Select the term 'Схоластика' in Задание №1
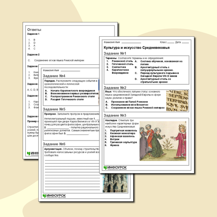The height and width of the screenshot is (217, 217). click(119, 67)
